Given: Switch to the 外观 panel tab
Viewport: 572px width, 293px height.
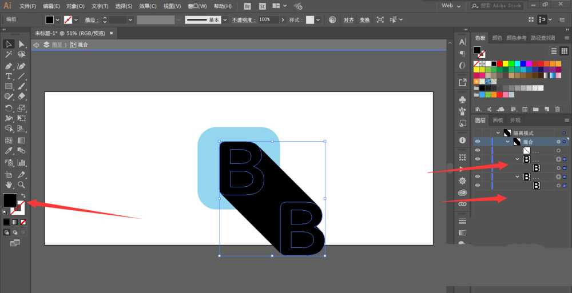Looking at the screenshot, I should click(515, 121).
